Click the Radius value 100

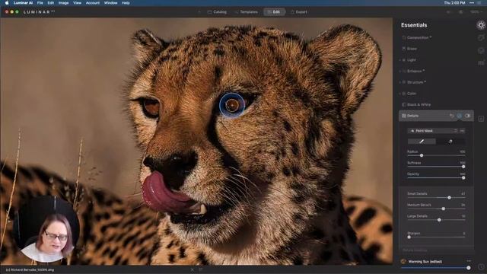point(463,151)
